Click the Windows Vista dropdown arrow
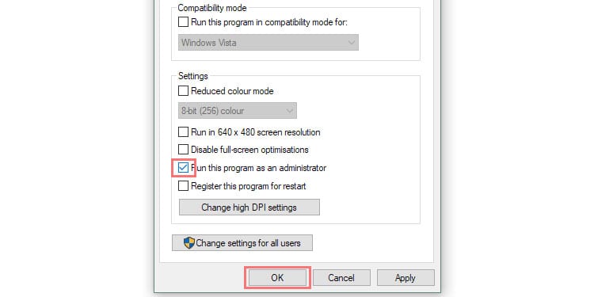594x297 pixels. point(351,43)
